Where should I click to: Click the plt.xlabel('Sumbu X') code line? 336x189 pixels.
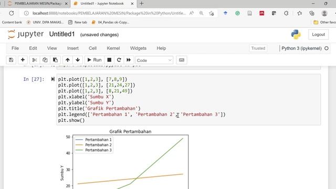click(86, 97)
